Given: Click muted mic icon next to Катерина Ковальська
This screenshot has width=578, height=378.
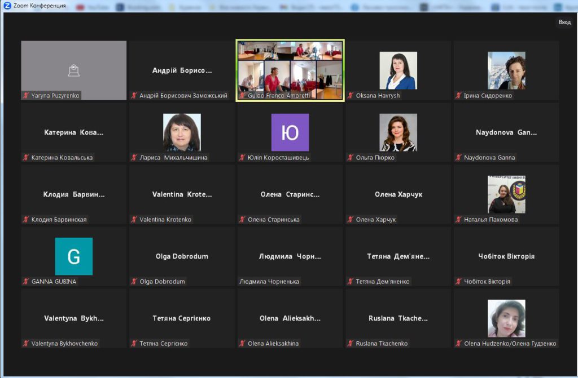Looking at the screenshot, I should [x=26, y=158].
